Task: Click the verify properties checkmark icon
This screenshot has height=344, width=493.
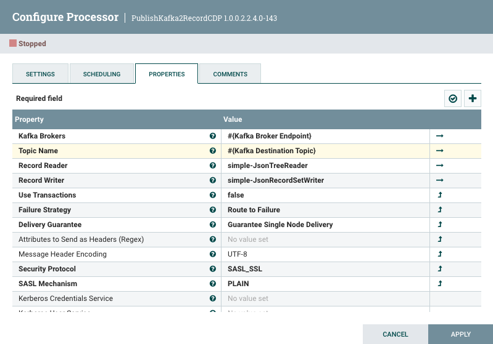Action: coord(454,98)
